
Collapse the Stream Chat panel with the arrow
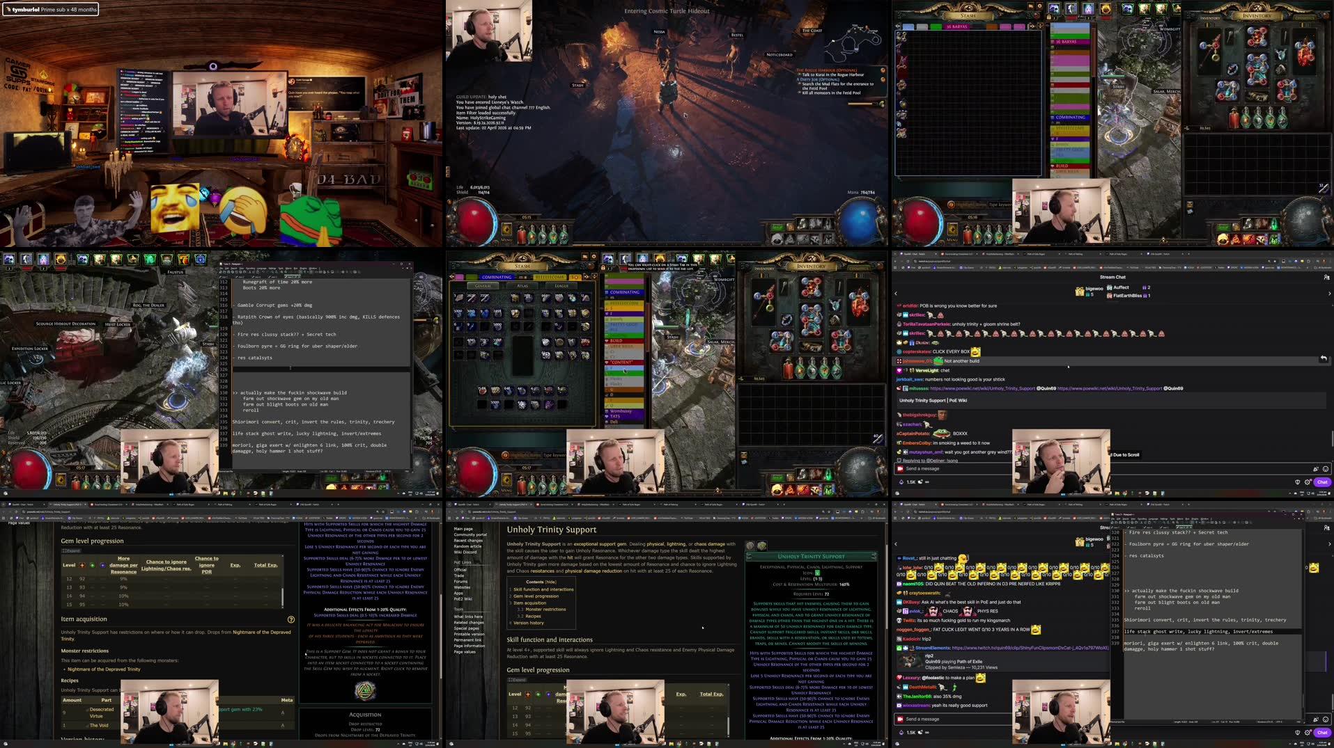(x=896, y=294)
